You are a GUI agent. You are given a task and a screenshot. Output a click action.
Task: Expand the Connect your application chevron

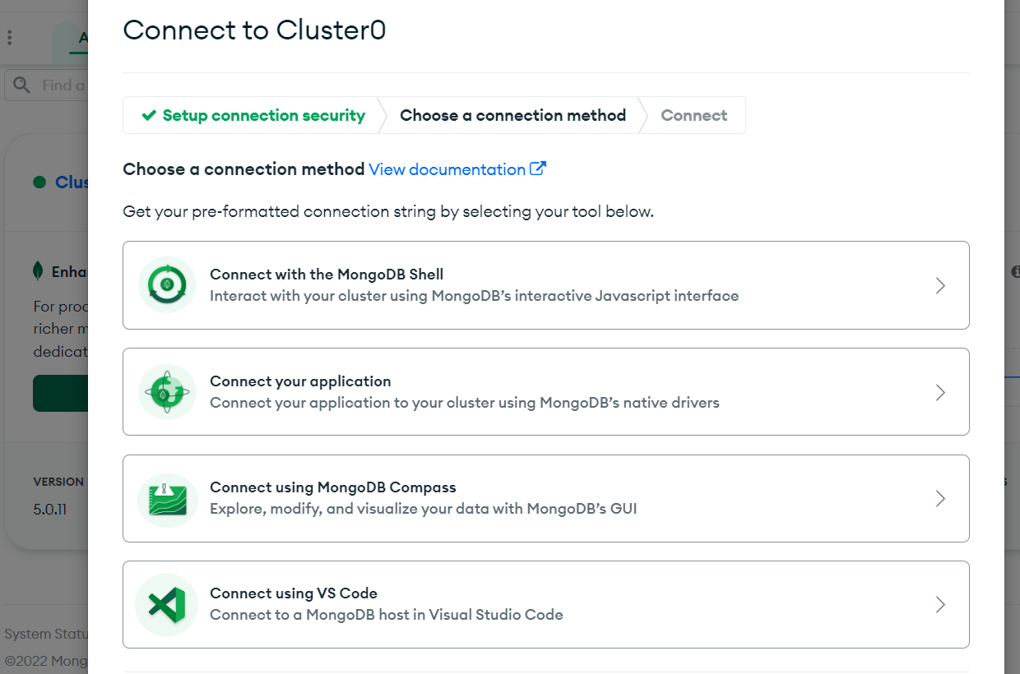point(940,392)
